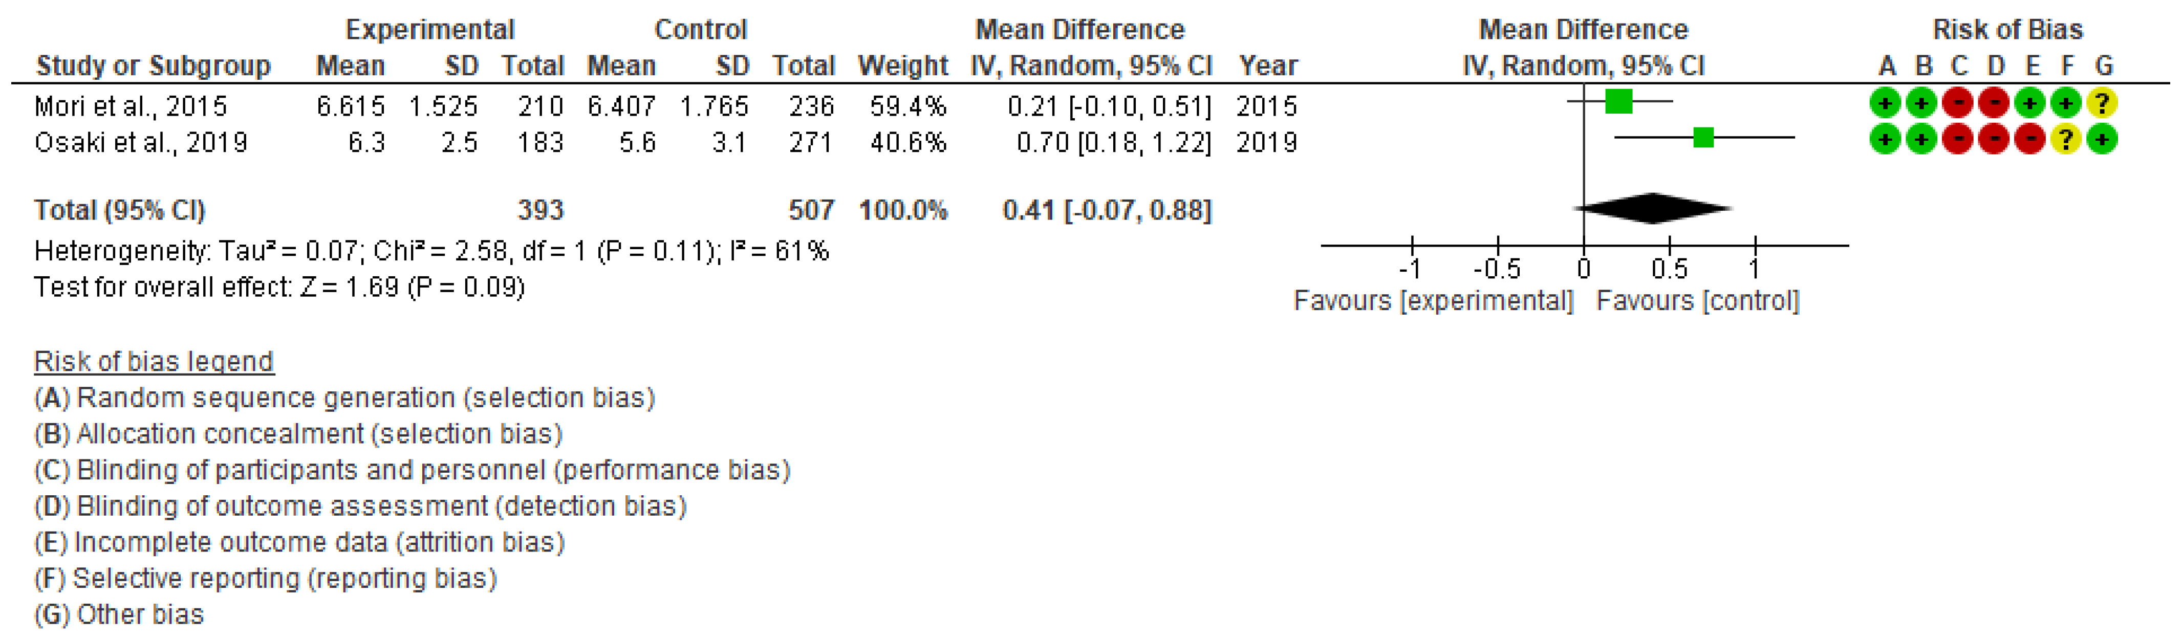The image size is (2182, 638).
Task: Click Mori row's column F green plus circle
Action: click(x=2066, y=103)
